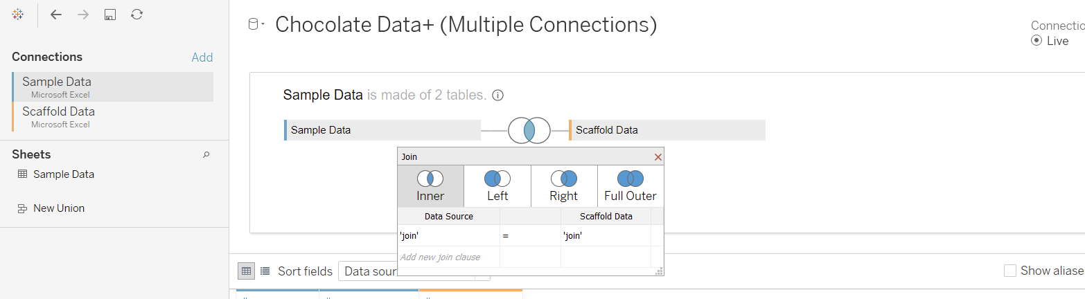Viewport: 1085px width, 299px height.
Task: Click the forward arrow icon
Action: click(83, 15)
